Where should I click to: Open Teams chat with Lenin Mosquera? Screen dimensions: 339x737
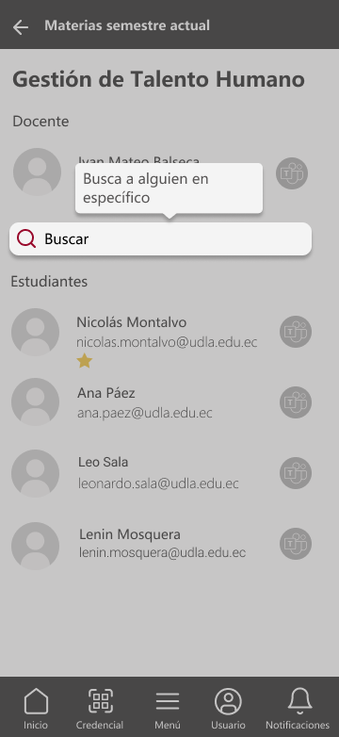click(296, 544)
